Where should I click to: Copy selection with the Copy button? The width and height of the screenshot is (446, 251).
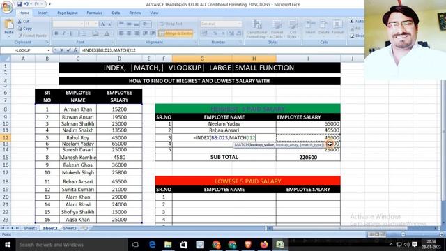25,29
